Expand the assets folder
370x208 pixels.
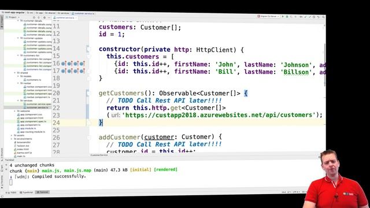point(12,135)
